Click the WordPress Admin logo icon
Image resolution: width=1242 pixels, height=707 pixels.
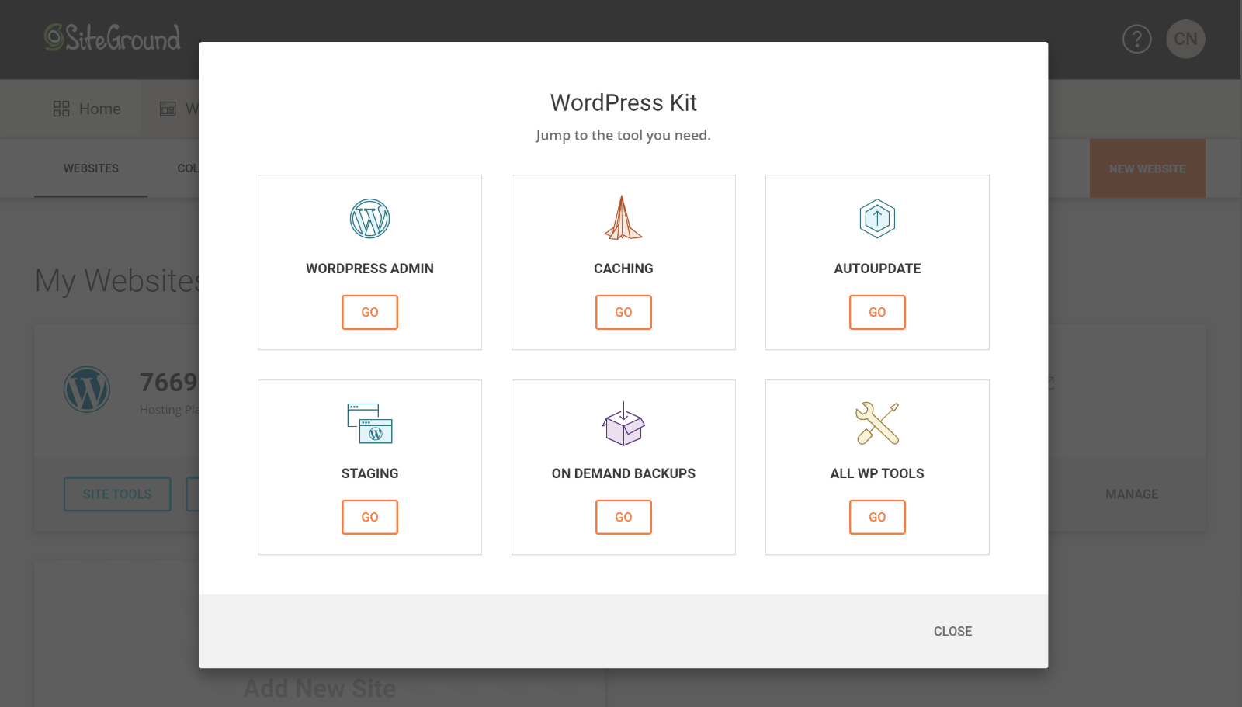pyautogui.click(x=369, y=219)
